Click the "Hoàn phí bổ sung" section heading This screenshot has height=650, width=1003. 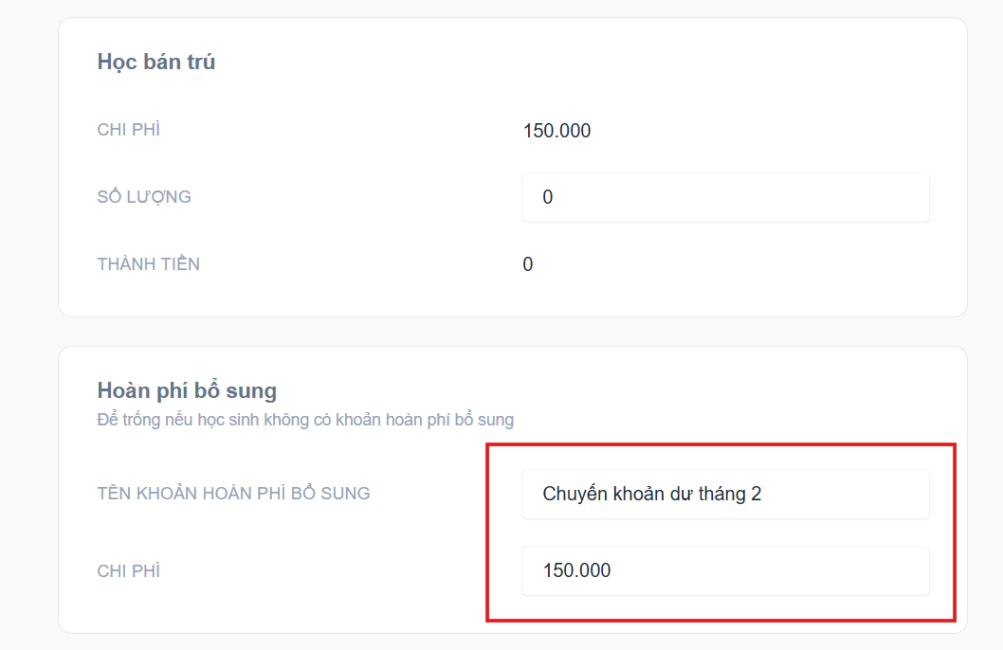(187, 390)
